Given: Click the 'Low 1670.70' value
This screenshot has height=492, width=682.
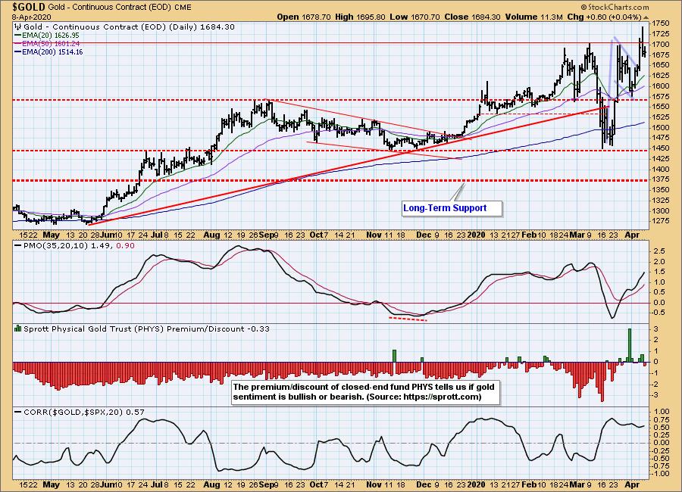Looking at the screenshot, I should [415, 17].
